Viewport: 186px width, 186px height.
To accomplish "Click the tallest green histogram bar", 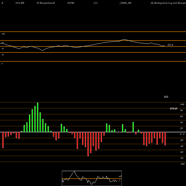I will point(38,117).
